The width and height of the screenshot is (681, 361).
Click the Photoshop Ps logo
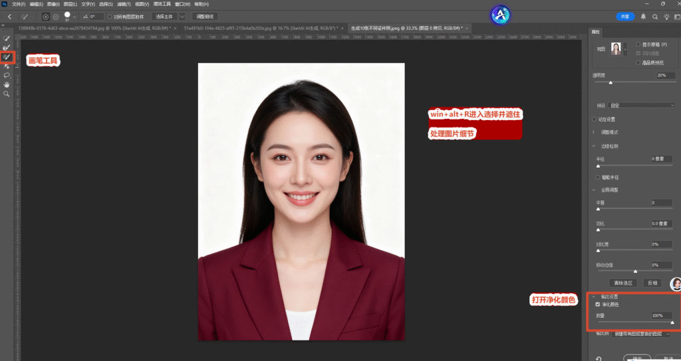[x=5, y=4]
